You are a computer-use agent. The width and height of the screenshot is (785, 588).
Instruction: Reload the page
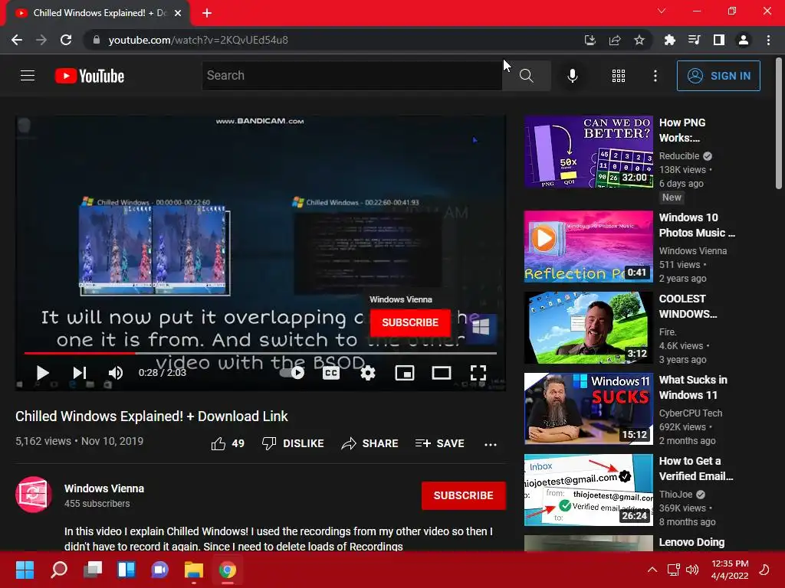click(66, 40)
